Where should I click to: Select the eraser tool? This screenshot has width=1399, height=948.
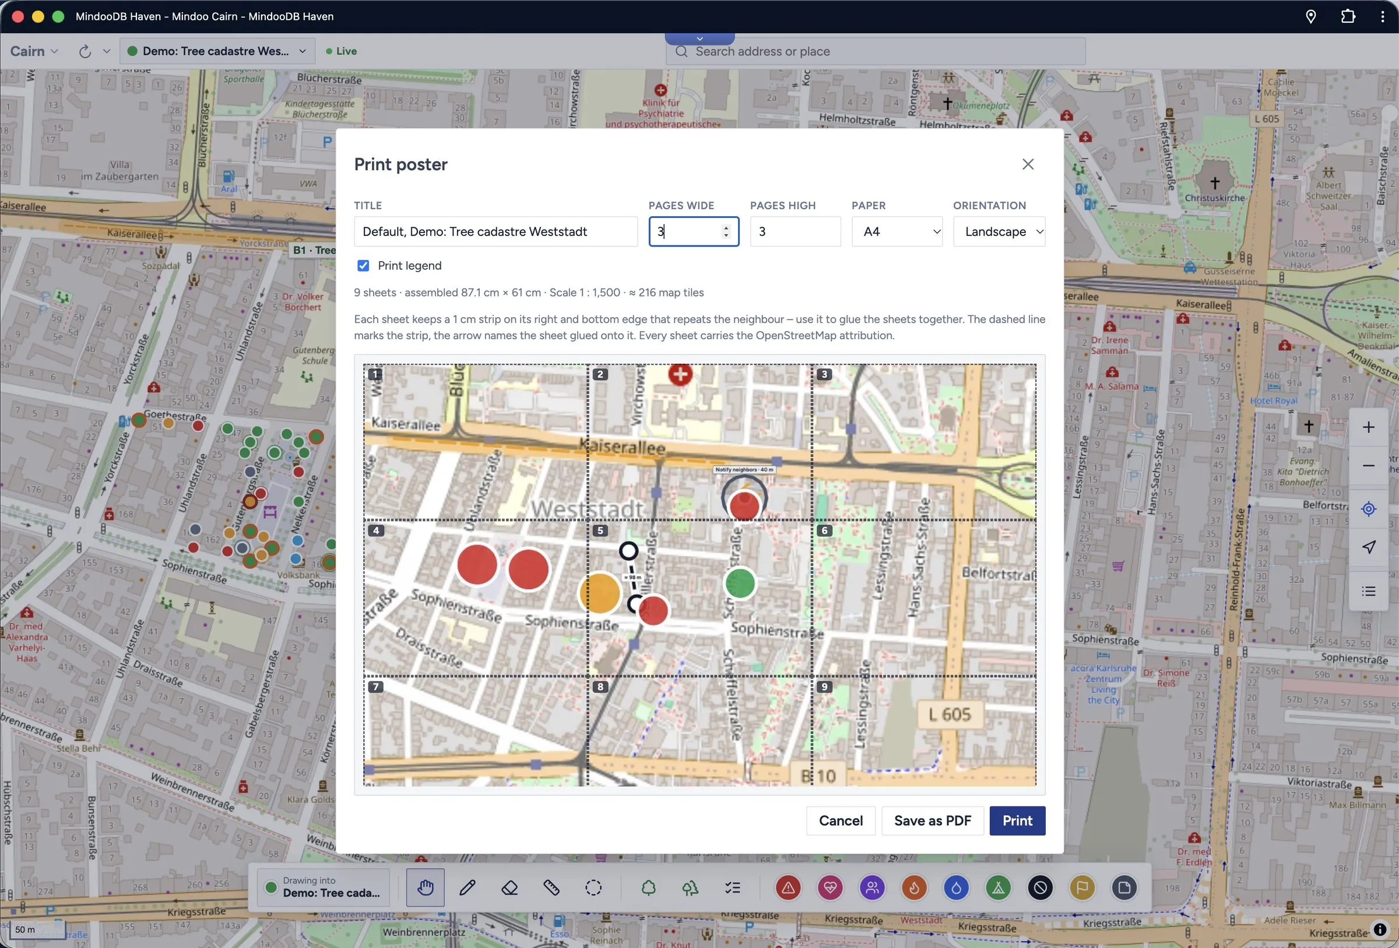click(x=509, y=887)
